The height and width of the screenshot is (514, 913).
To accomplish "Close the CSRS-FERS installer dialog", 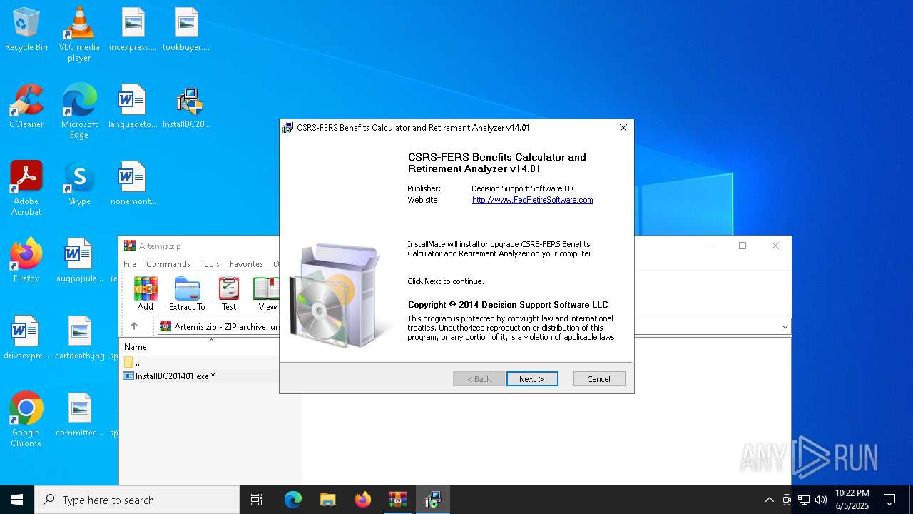I will coord(623,128).
